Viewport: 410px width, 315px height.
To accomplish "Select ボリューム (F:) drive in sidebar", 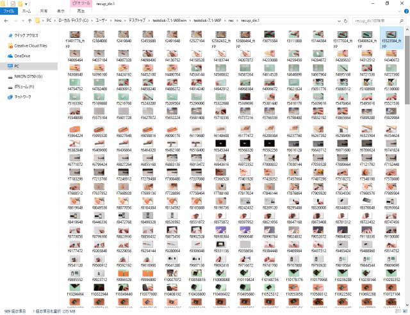I will (x=24, y=86).
